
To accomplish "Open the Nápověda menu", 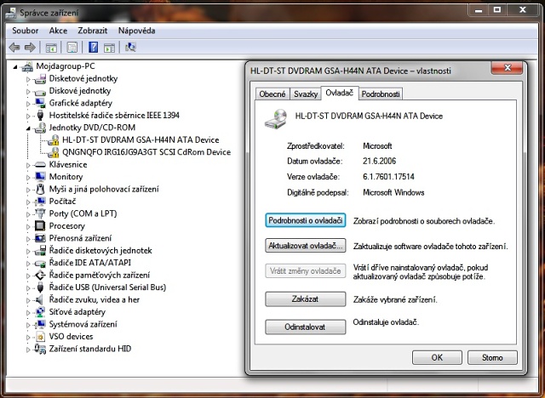I will [x=136, y=31].
